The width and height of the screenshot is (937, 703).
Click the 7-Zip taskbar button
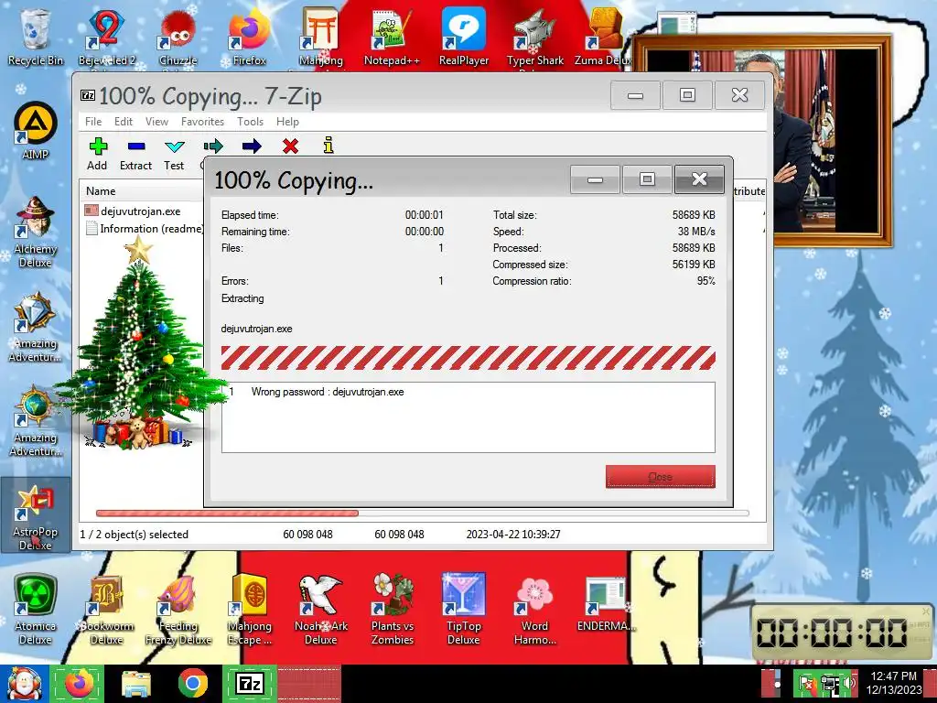click(x=250, y=683)
